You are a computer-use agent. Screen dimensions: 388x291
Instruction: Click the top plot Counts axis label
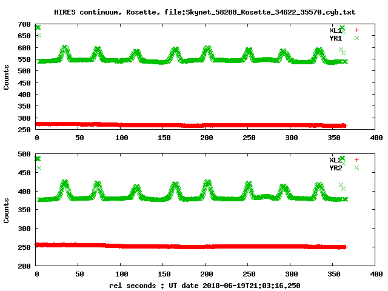(6, 77)
